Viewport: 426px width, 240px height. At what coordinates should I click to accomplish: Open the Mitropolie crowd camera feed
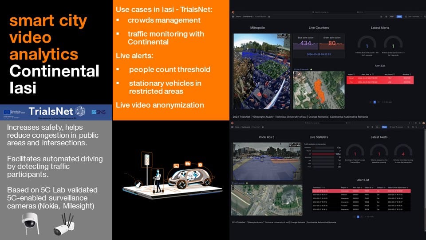(262, 71)
